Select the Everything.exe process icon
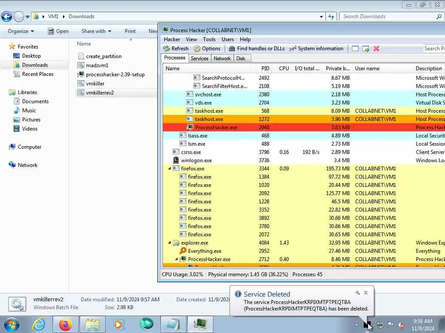The width and height of the screenshot is (445, 333). click(183, 251)
